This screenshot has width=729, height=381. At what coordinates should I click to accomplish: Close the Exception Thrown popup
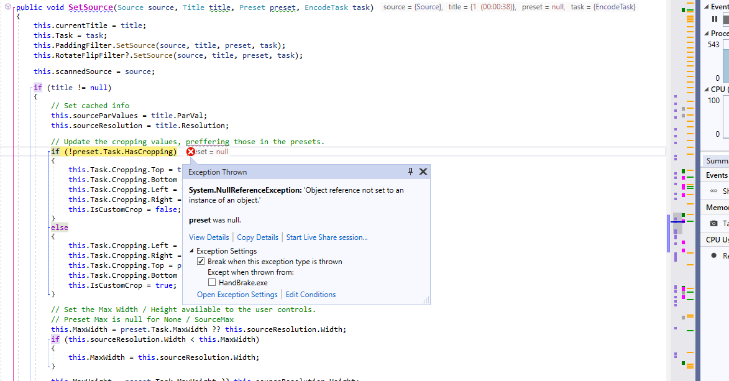pyautogui.click(x=423, y=172)
